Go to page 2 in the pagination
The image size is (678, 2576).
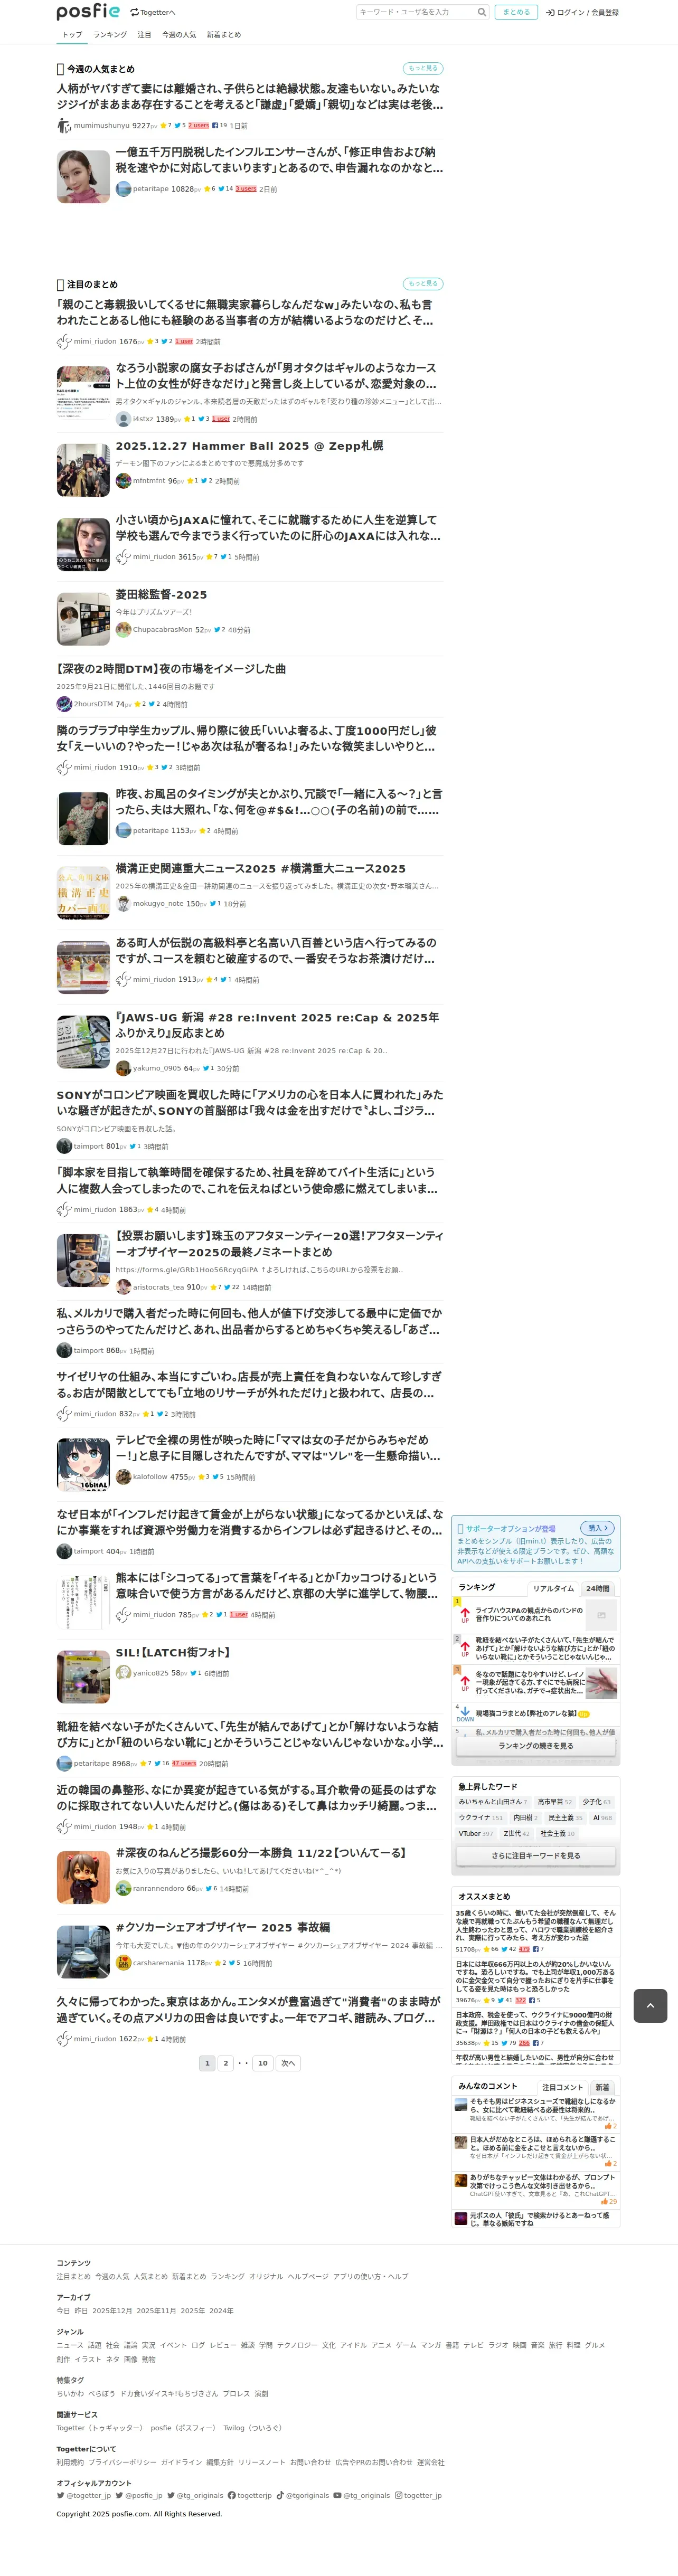pos(226,2063)
